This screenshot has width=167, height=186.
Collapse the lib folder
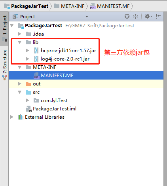pyautogui.click(x=20, y=42)
